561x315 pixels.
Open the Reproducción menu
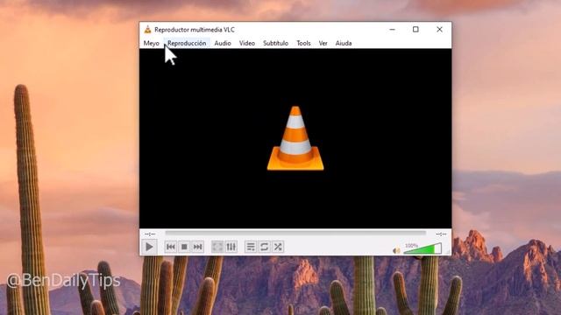[187, 43]
